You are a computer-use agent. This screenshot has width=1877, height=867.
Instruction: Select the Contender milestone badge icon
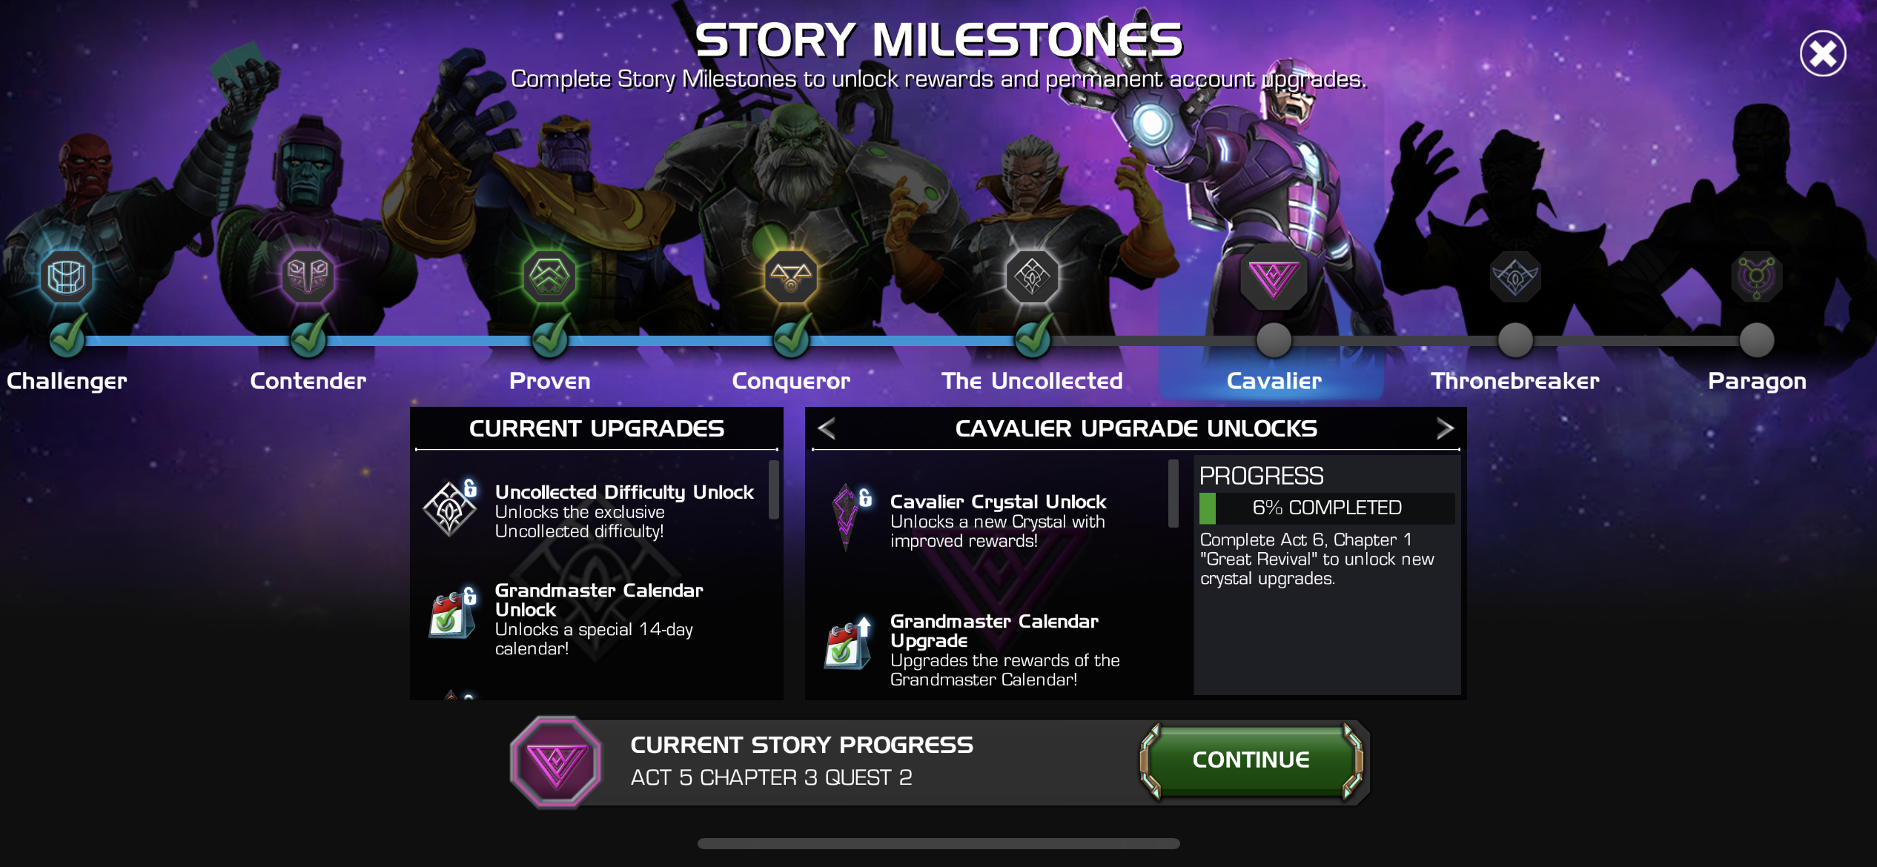pos(308,277)
